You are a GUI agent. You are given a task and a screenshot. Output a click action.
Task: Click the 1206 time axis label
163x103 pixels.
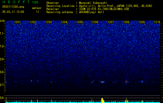(x=95, y=22)
